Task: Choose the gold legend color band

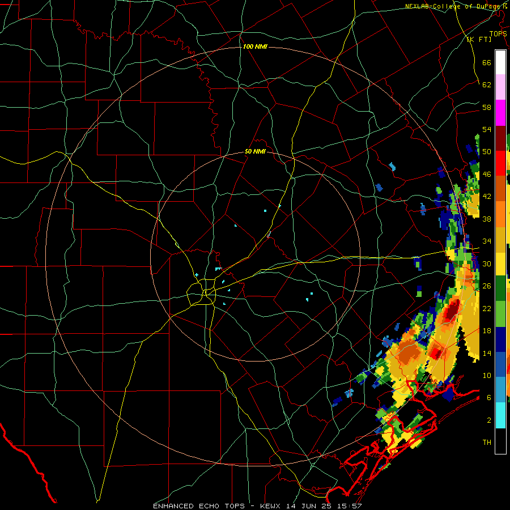Action: click(500, 240)
